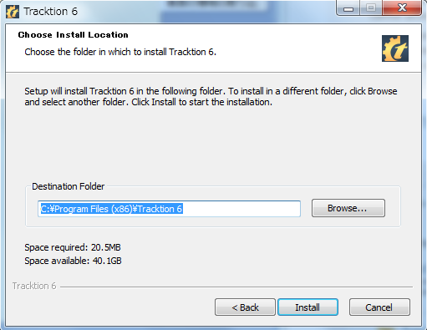The height and width of the screenshot is (330, 427).
Task: Click the horizontal separator beside the branding text
Action: 236,287
